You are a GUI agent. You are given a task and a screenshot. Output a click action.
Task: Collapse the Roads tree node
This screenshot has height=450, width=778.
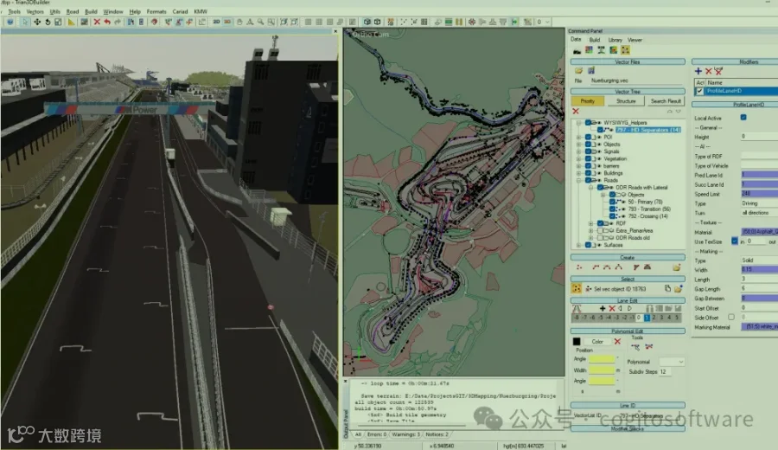[578, 180]
